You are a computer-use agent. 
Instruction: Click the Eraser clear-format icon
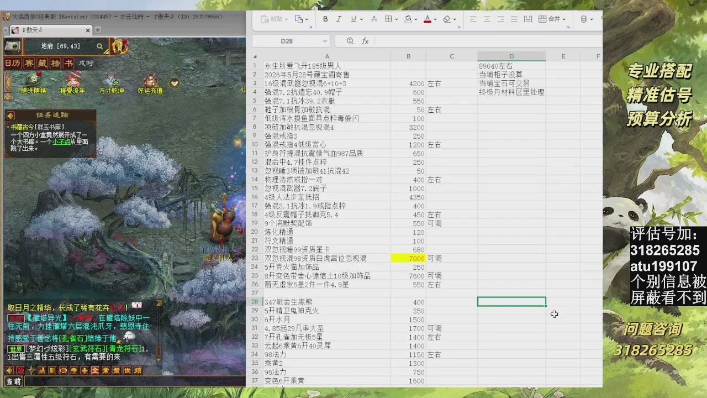tap(447, 19)
